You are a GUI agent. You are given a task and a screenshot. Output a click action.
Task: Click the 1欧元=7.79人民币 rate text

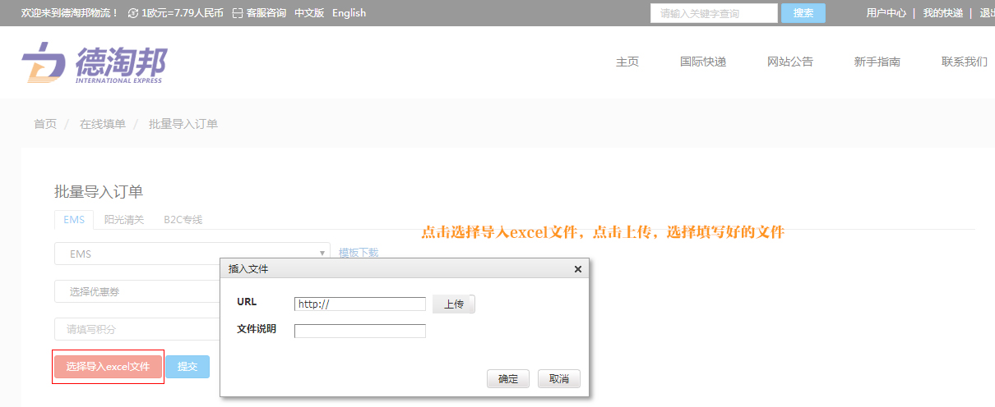pos(182,13)
